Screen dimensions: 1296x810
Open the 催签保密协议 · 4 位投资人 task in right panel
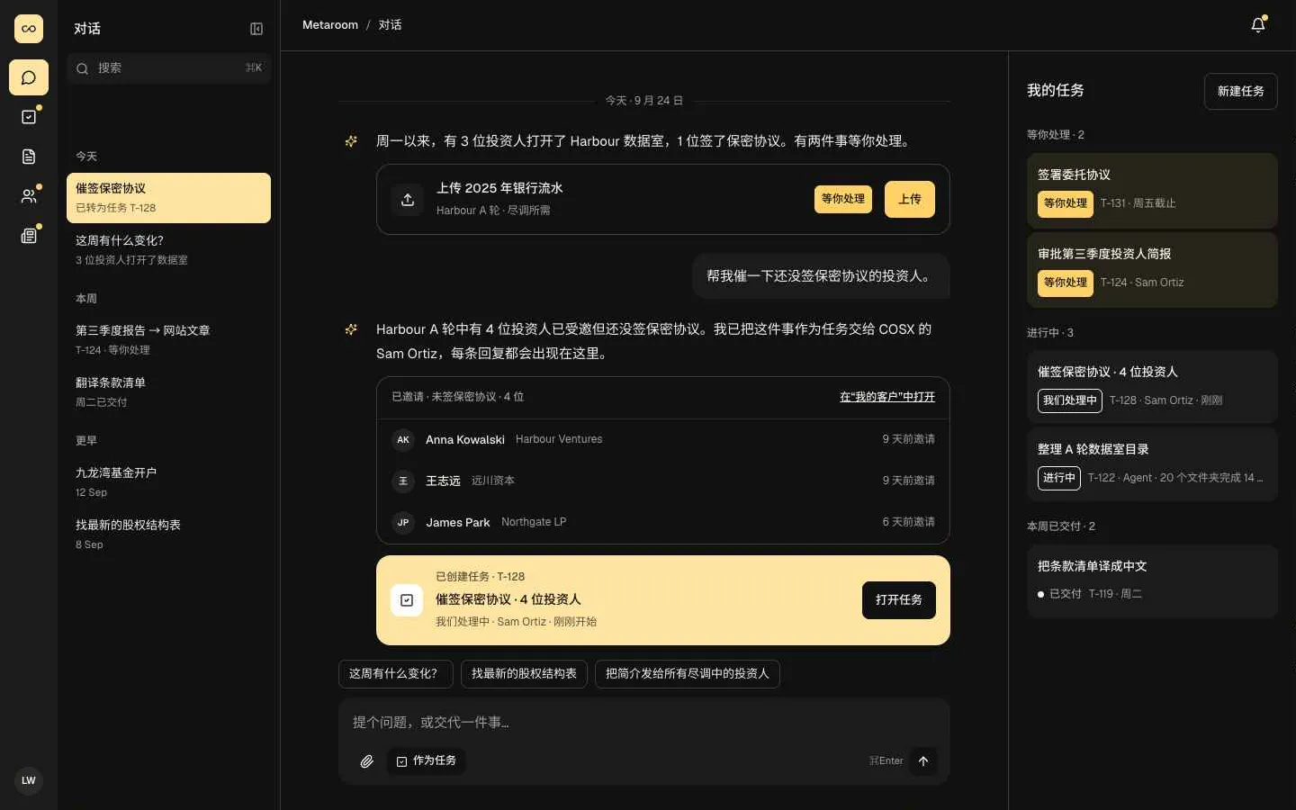tap(1152, 387)
